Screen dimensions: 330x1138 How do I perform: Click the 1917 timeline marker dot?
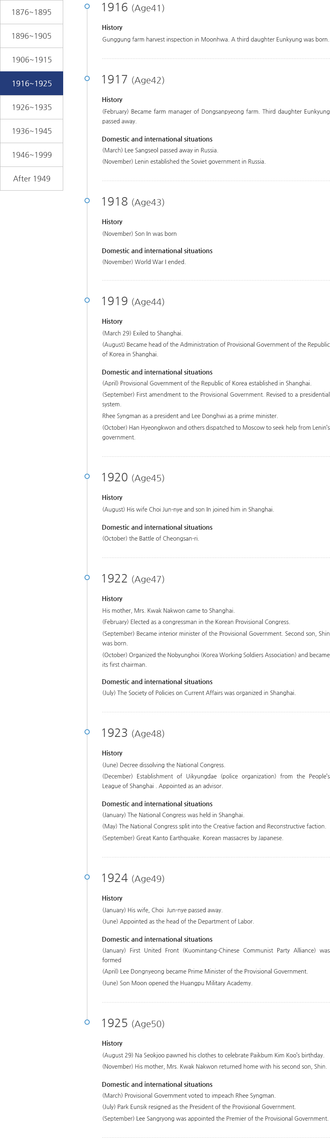point(87,78)
